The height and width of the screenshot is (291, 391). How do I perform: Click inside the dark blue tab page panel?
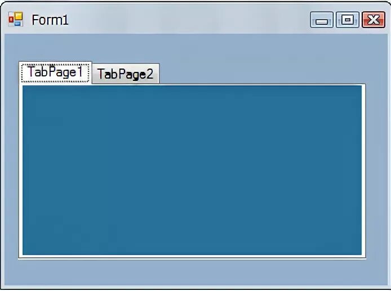(192, 170)
